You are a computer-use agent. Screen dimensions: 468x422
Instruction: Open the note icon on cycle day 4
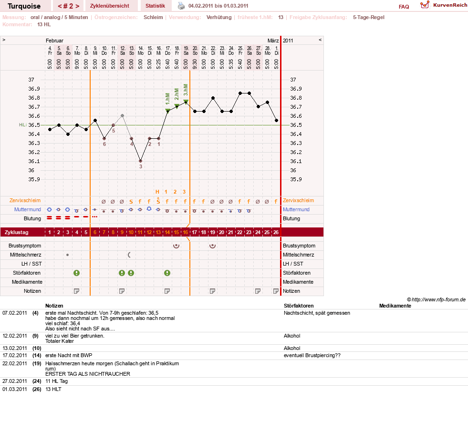76,291
